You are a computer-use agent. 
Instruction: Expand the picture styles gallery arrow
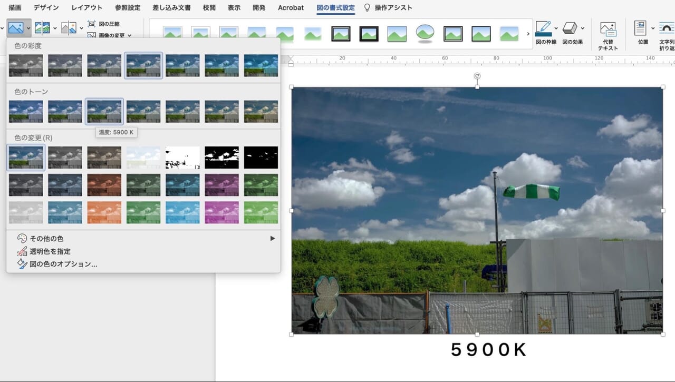528,34
